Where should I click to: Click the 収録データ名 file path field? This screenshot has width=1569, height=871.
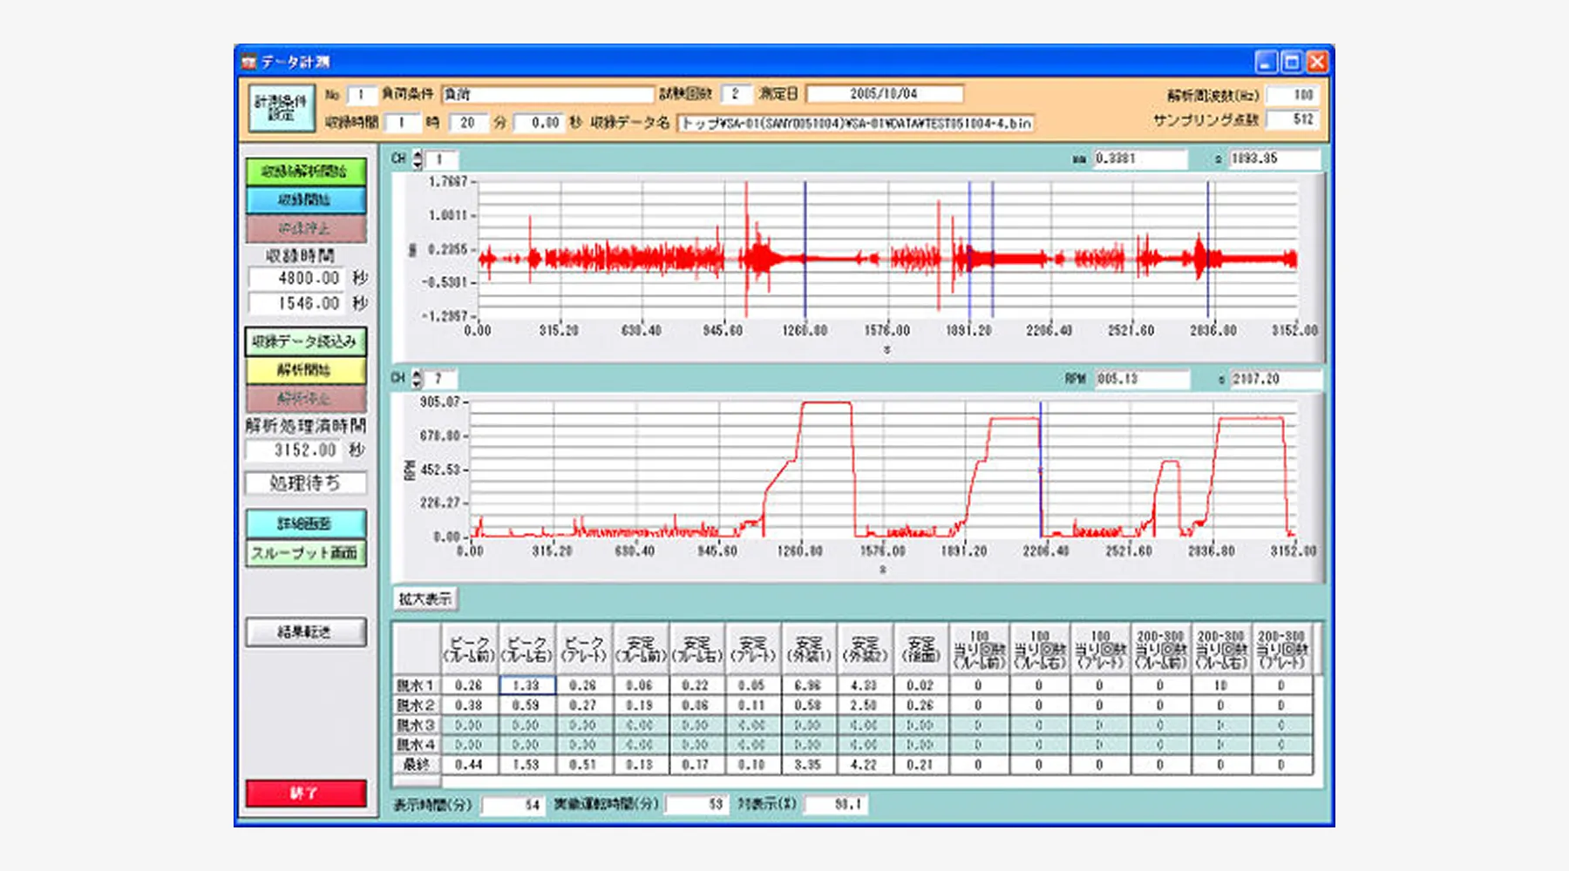click(856, 123)
